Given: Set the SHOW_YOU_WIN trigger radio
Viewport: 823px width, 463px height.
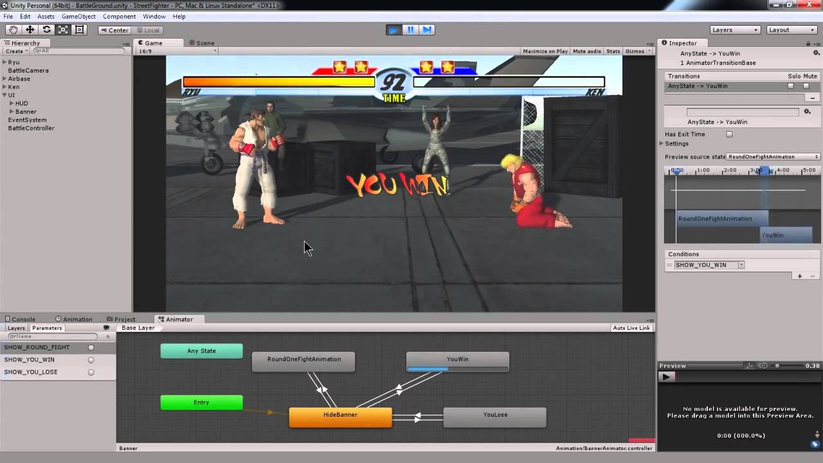Looking at the screenshot, I should tap(91, 360).
